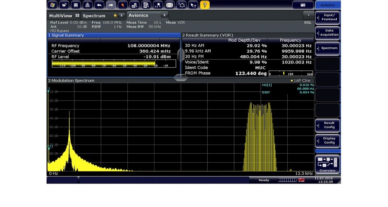Click the Overview softkey

pos(327,164)
